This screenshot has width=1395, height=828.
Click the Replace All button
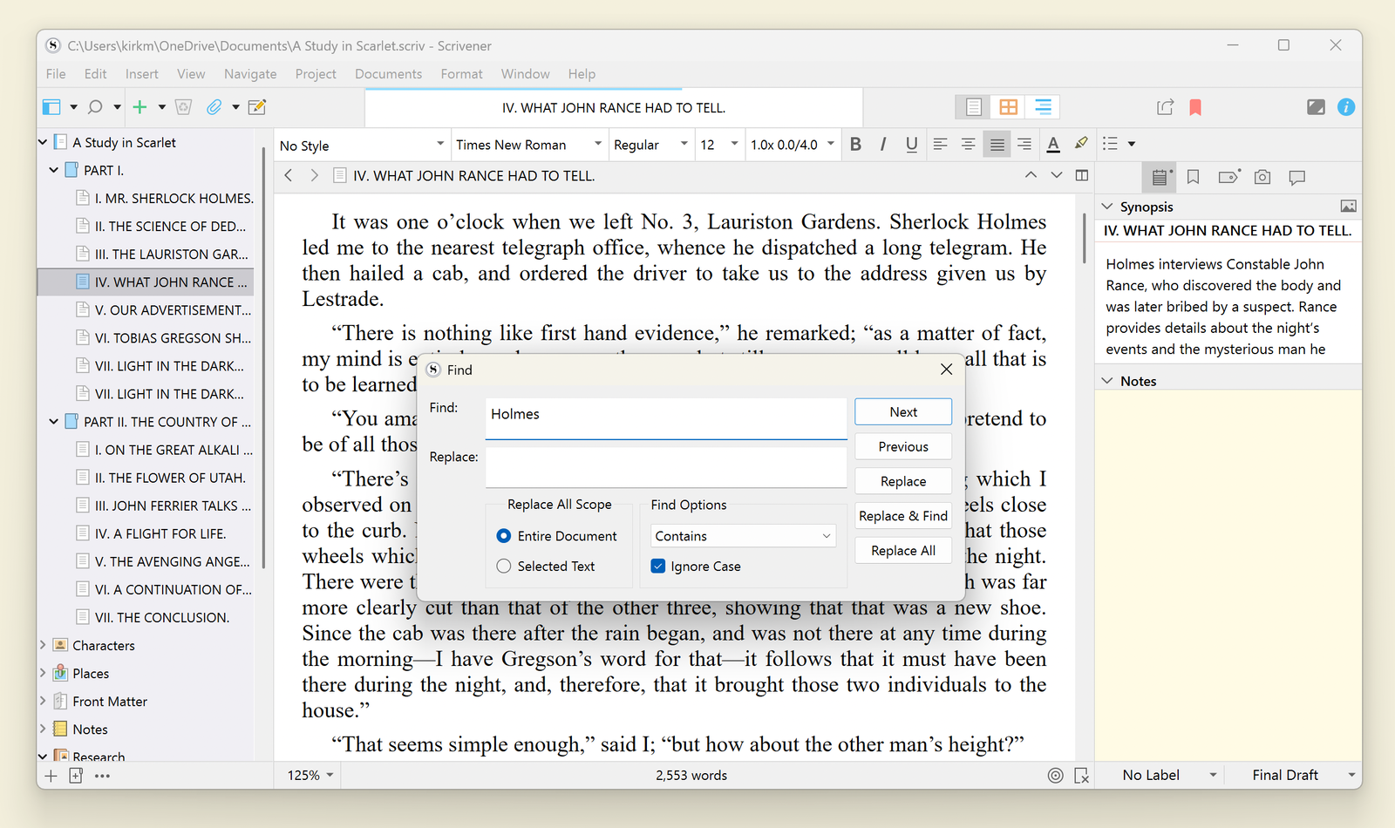coord(902,551)
